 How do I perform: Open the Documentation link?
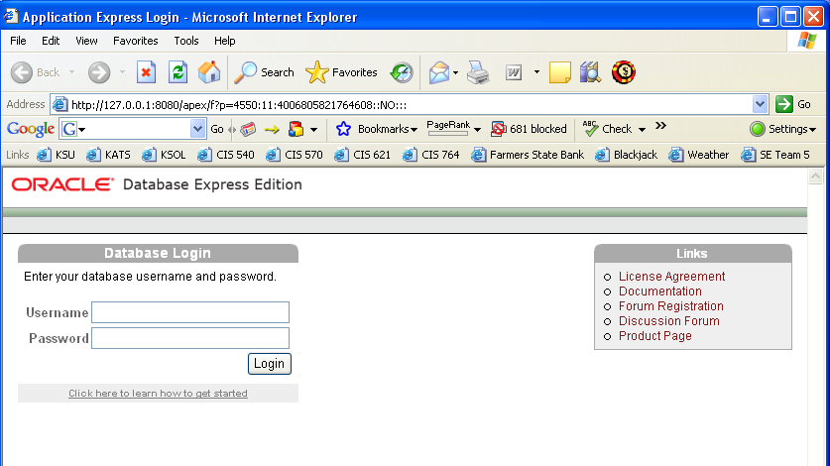[660, 291]
